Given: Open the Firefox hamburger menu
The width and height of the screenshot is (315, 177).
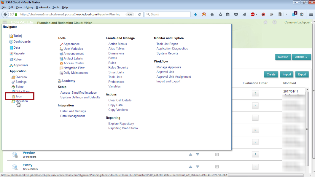Looking at the screenshot, I should [311, 15].
